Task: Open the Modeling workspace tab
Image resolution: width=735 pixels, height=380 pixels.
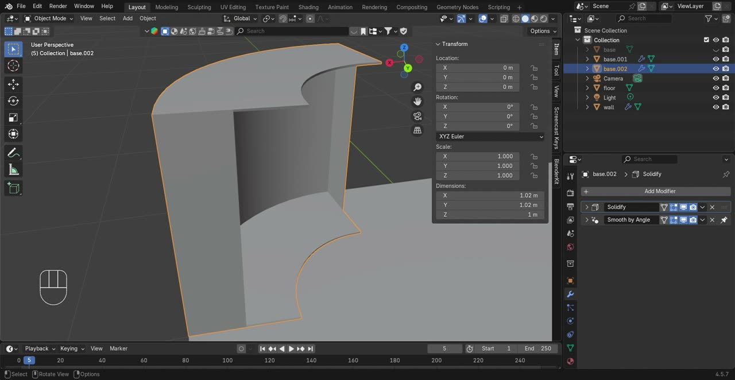Action: 167,7
